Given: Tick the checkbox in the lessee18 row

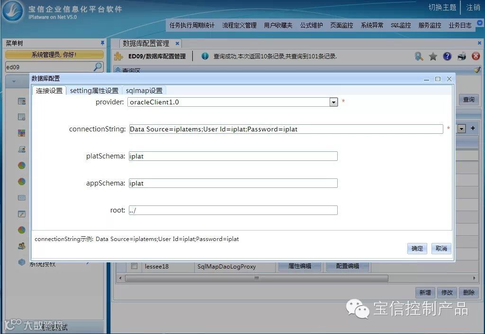Looking at the screenshot, I should click(134, 266).
